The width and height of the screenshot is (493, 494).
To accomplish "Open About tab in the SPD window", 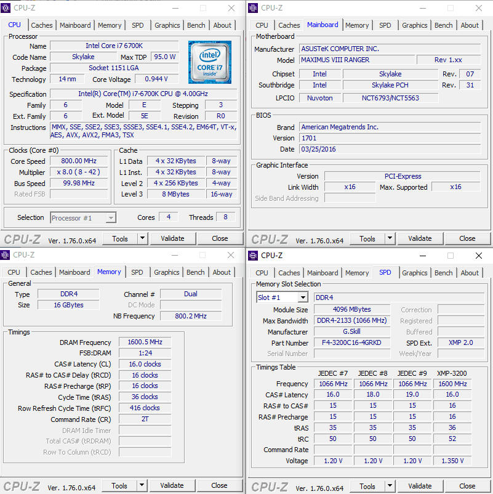I will click(470, 273).
